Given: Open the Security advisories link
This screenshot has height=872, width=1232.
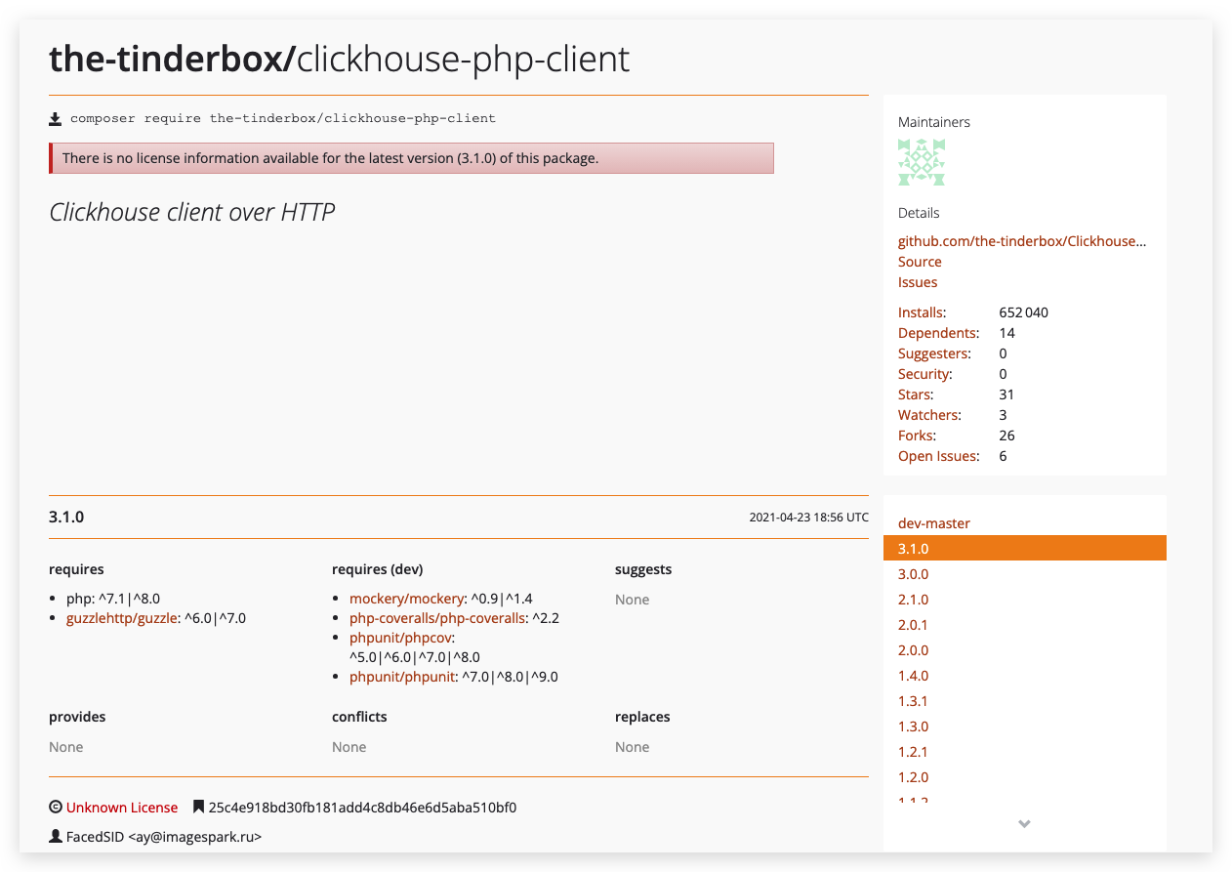Looking at the screenshot, I should point(924,374).
